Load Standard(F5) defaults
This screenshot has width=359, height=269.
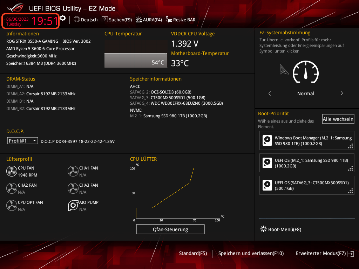(x=193, y=253)
